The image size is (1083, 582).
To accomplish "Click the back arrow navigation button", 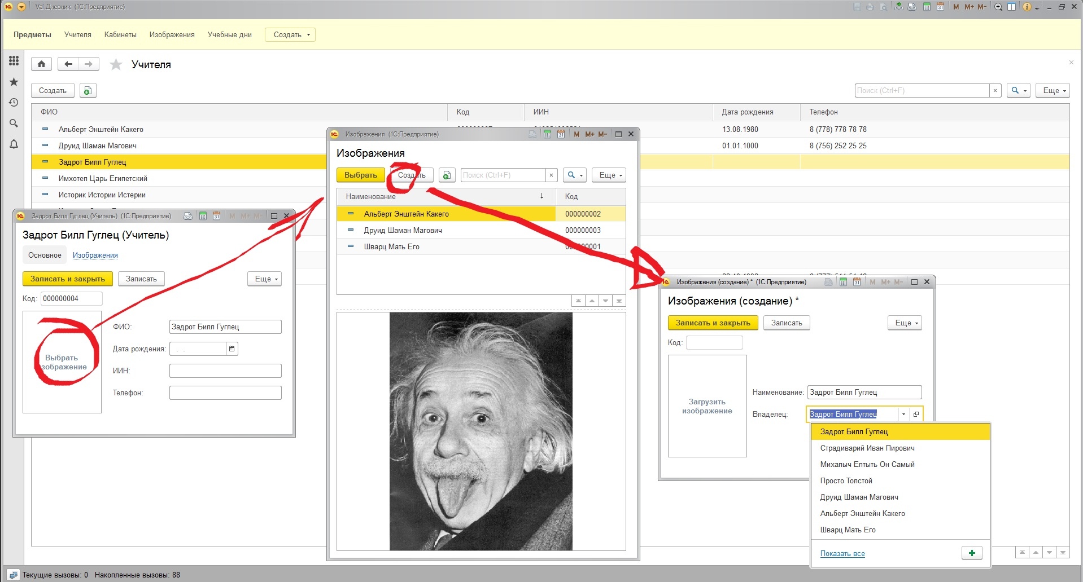I will (68, 64).
